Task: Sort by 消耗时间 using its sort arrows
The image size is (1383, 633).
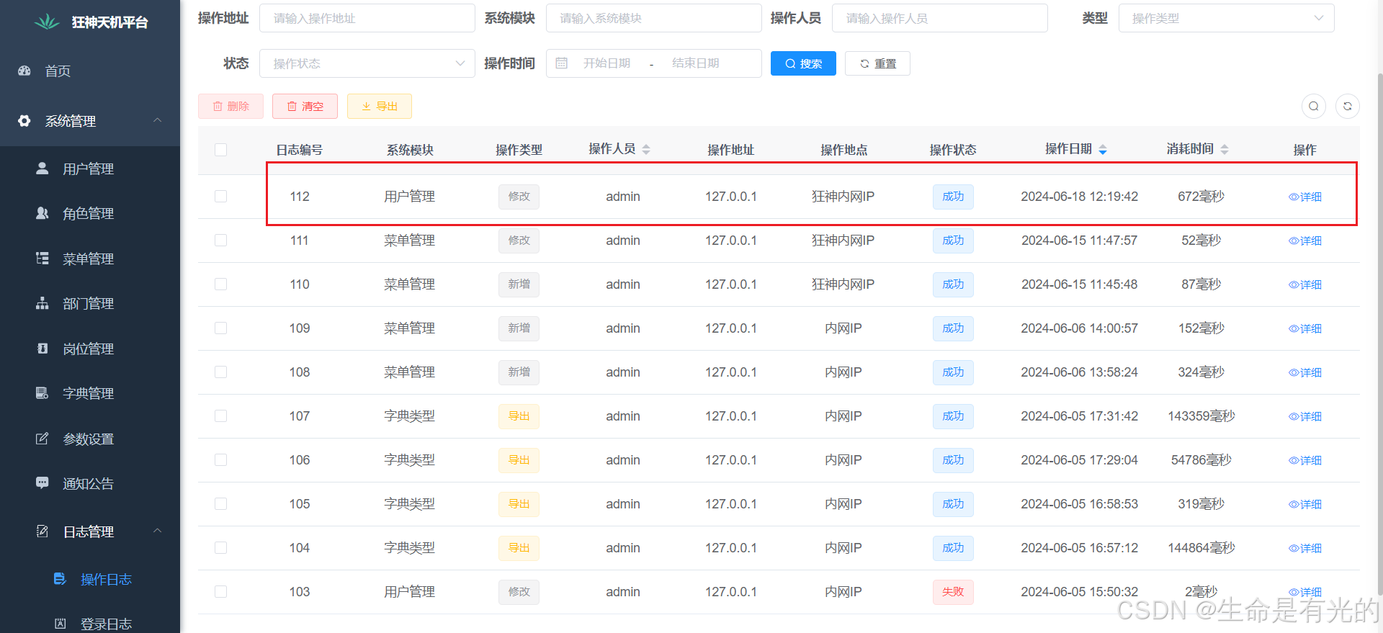Action: tap(1225, 149)
